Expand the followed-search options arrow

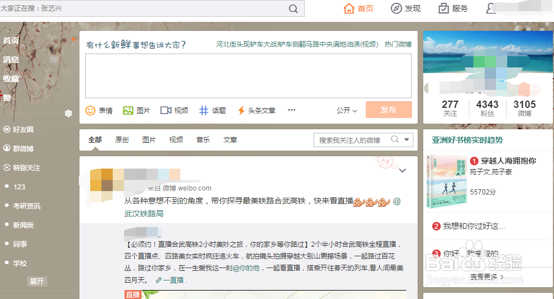pos(407,140)
